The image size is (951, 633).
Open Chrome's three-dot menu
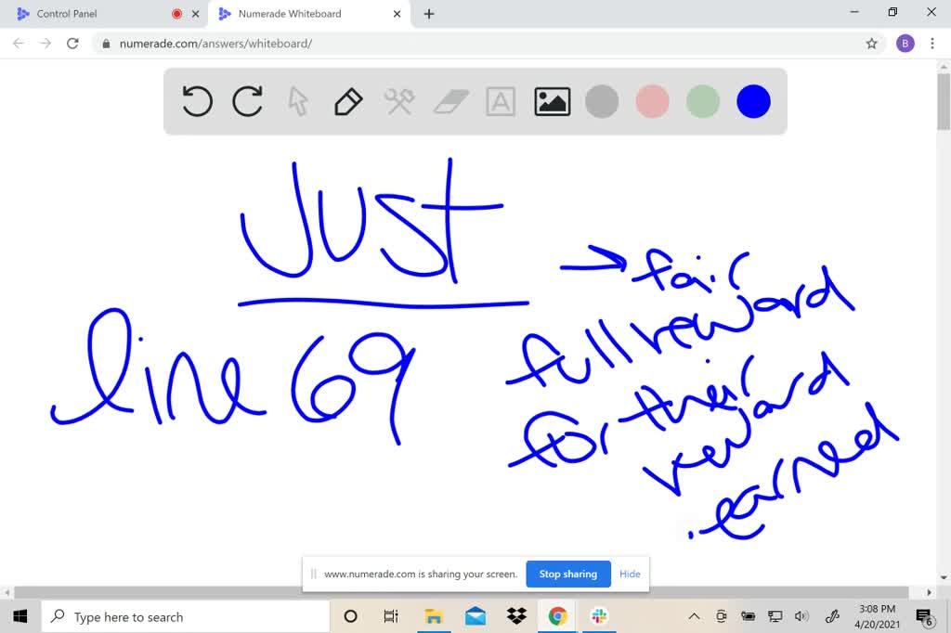click(932, 44)
